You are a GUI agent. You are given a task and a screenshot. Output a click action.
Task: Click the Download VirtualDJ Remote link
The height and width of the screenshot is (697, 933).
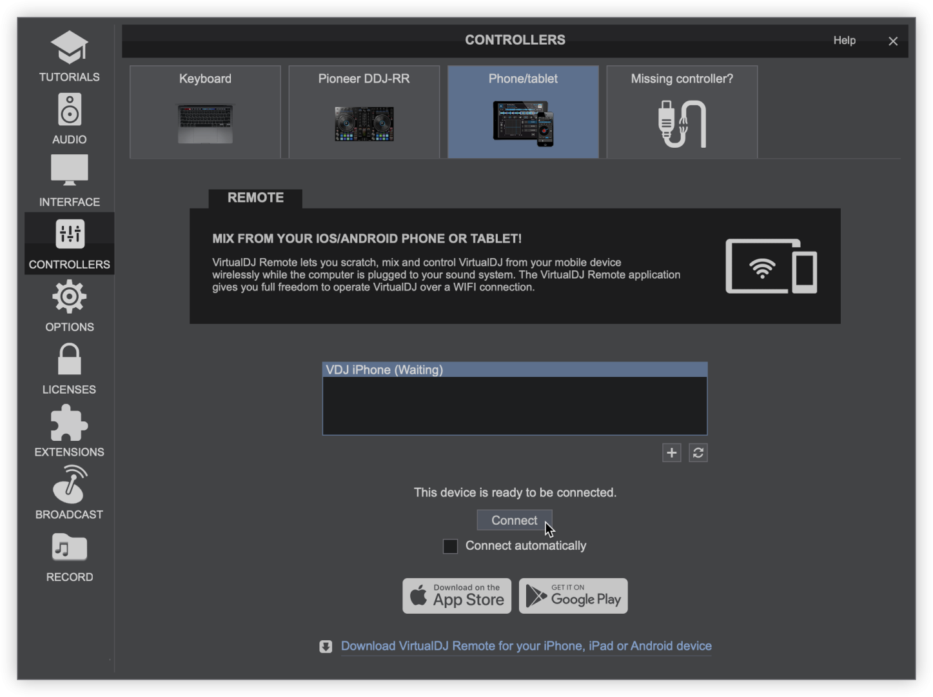point(525,646)
